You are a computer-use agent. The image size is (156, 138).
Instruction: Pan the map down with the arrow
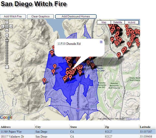tap(7, 30)
